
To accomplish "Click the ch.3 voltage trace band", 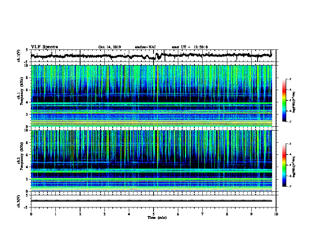I will tap(152, 201).
